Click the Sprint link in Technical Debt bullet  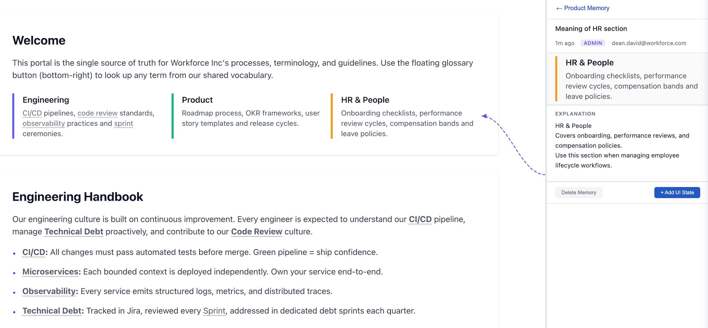[214, 311]
